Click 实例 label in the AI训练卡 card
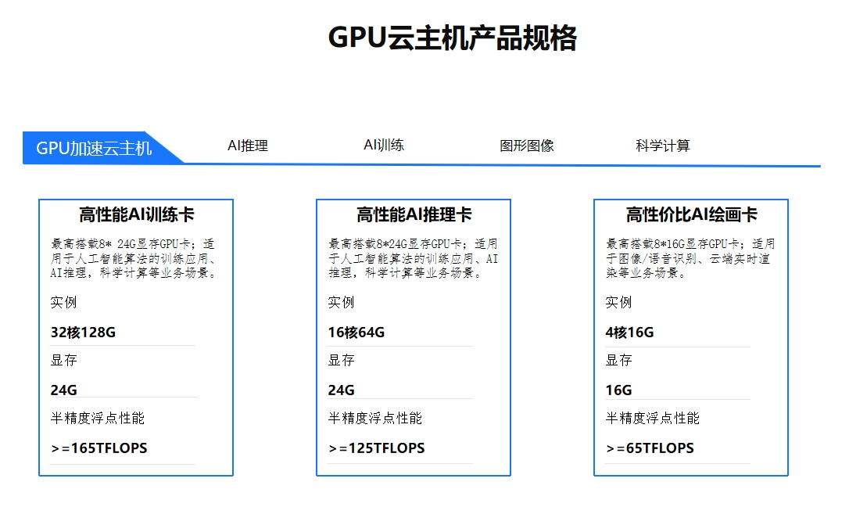The width and height of the screenshot is (849, 518). click(x=64, y=302)
